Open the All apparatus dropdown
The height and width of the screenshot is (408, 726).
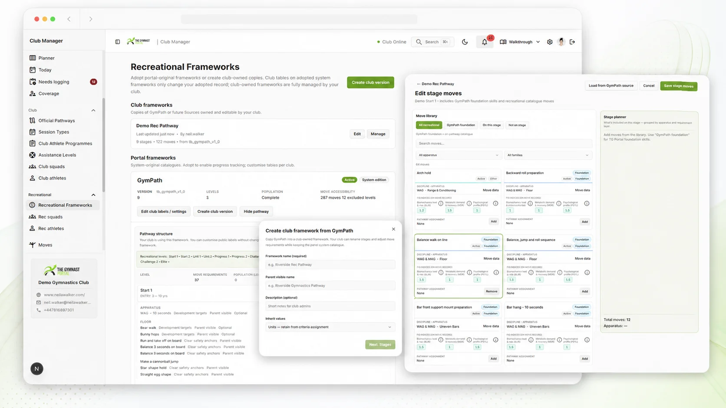pyautogui.click(x=458, y=155)
